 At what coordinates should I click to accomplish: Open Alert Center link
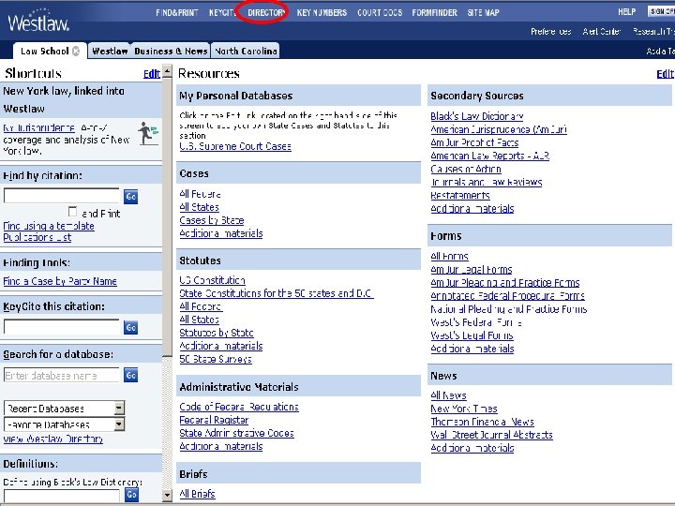click(x=601, y=32)
